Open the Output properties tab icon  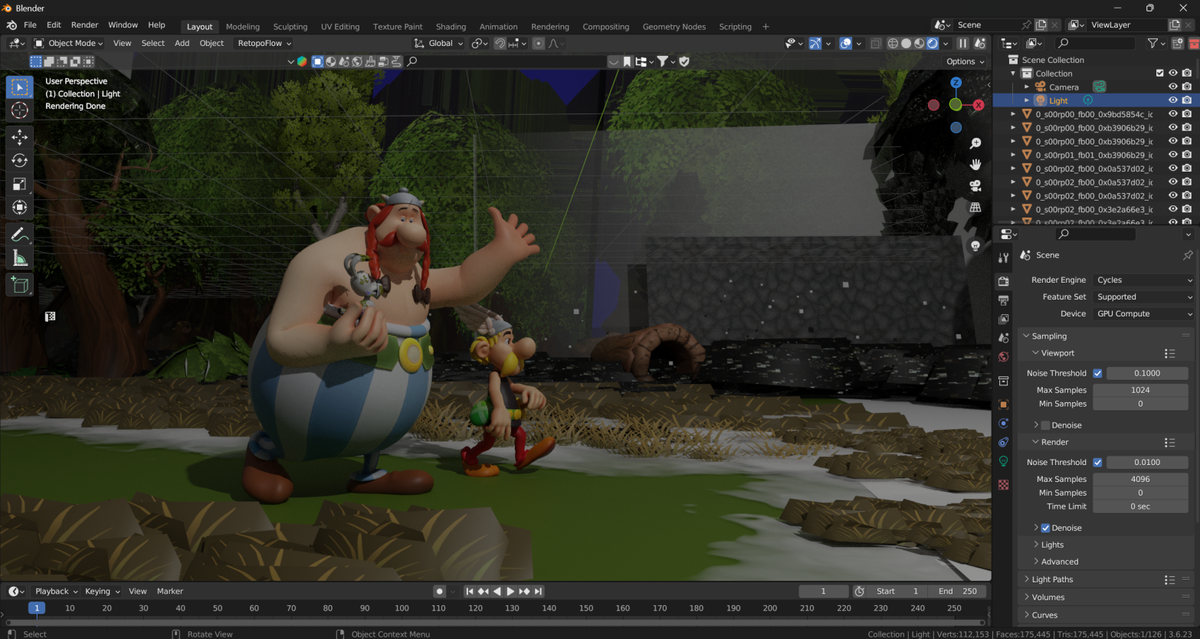tap(1003, 300)
